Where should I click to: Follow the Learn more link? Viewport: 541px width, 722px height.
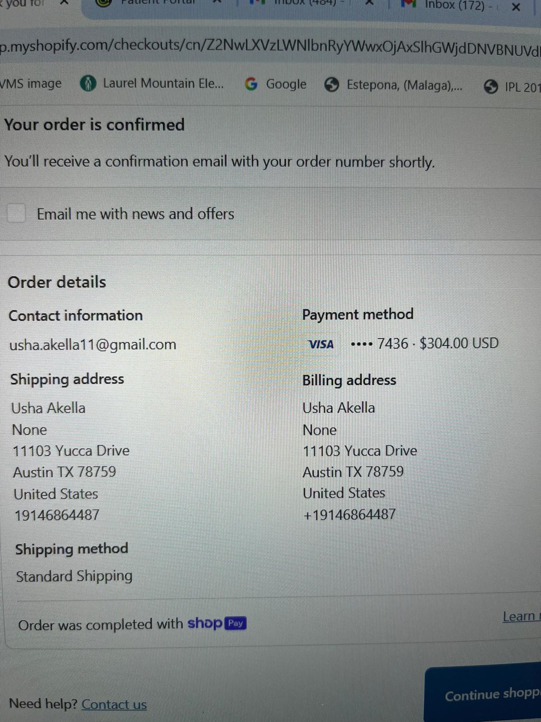[x=521, y=616]
